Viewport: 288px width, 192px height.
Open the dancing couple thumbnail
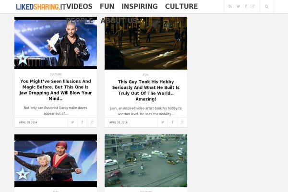(x=56, y=161)
